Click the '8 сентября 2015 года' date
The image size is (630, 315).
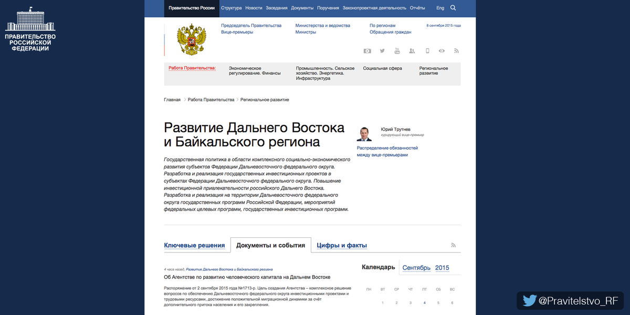pos(444,25)
